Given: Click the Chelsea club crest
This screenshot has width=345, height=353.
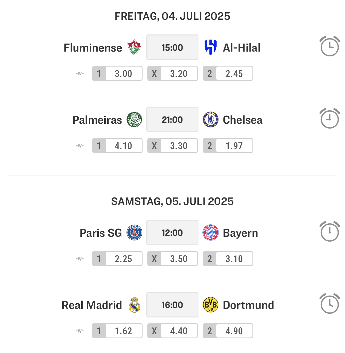Looking at the screenshot, I should [x=210, y=119].
